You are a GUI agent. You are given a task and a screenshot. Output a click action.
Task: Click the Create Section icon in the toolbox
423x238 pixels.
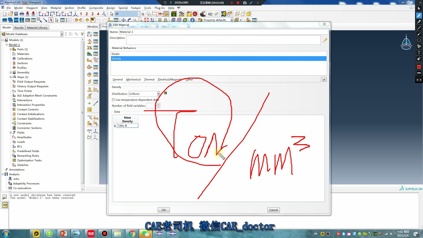tap(89, 41)
